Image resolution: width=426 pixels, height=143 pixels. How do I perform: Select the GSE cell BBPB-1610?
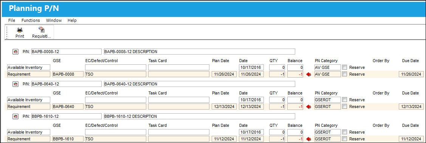click(68, 139)
